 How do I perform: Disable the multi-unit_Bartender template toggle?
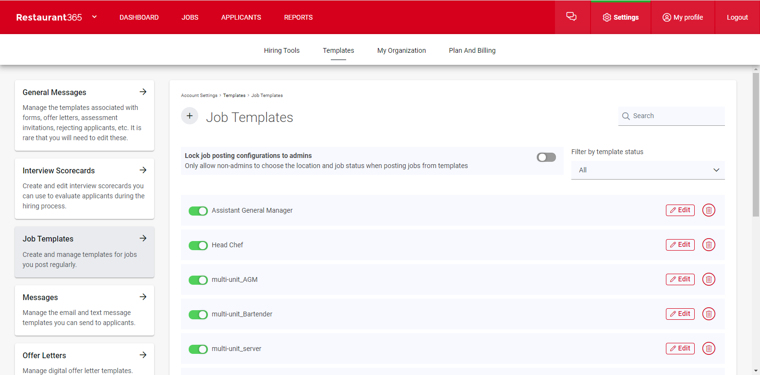pos(198,315)
